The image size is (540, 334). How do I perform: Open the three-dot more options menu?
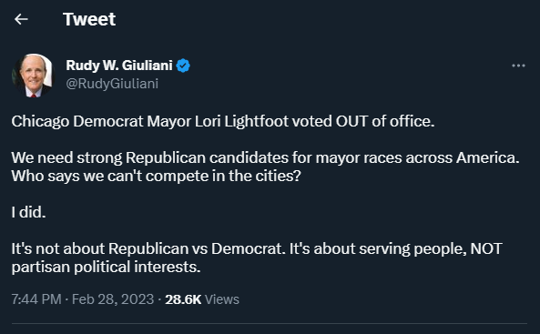tap(518, 66)
